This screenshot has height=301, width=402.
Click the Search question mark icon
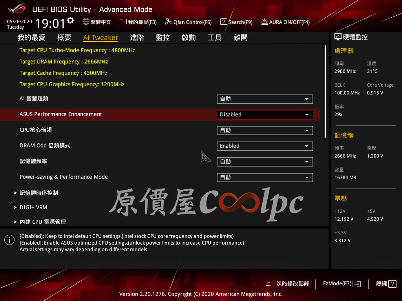[x=223, y=22]
